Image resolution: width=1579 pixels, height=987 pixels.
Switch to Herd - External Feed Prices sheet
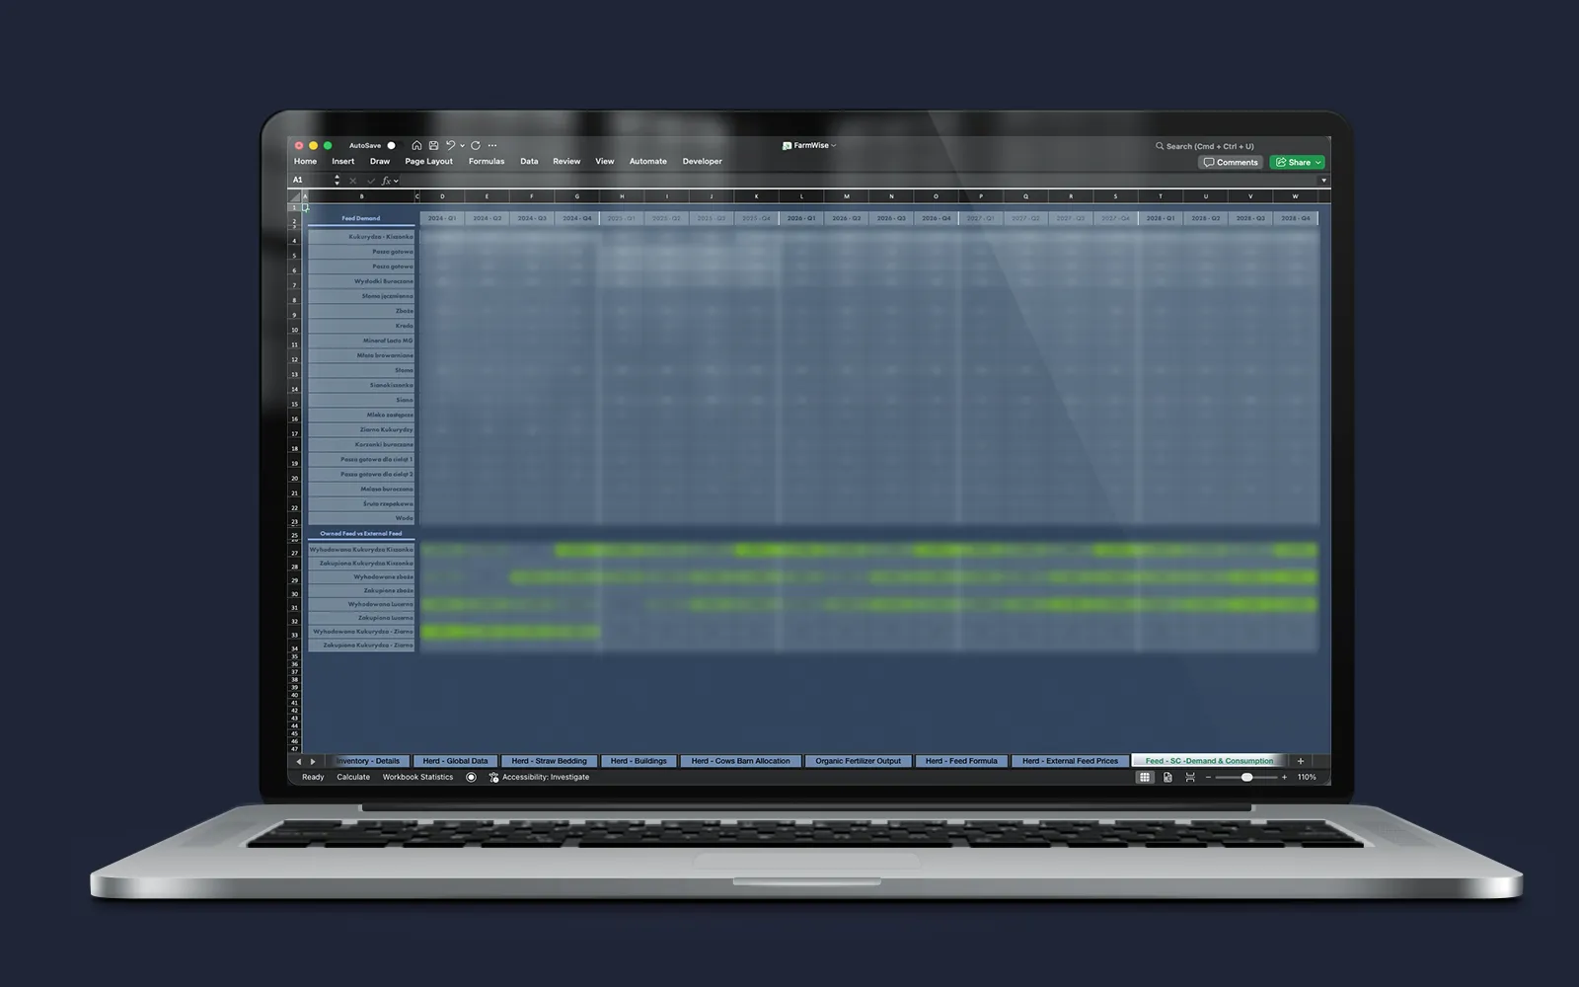click(x=1070, y=761)
